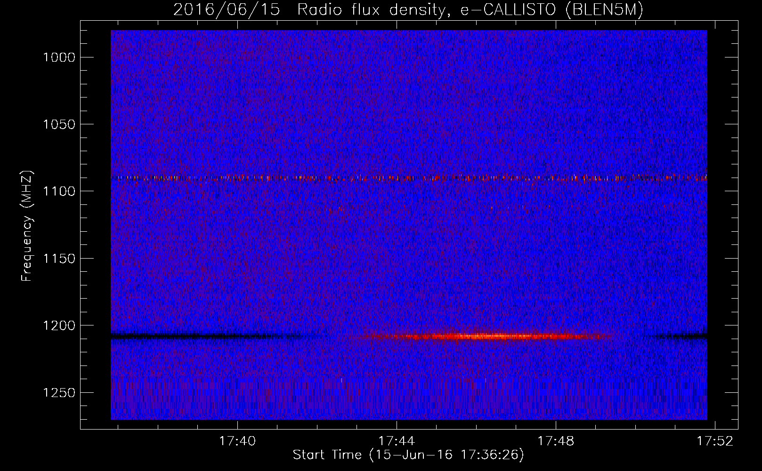The image size is (762, 471).
Task: Click the 17:52 time tick label
Action: (x=715, y=441)
